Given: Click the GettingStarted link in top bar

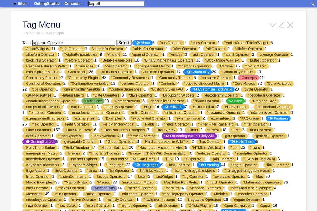Looking at the screenshot, I should 47,4.
